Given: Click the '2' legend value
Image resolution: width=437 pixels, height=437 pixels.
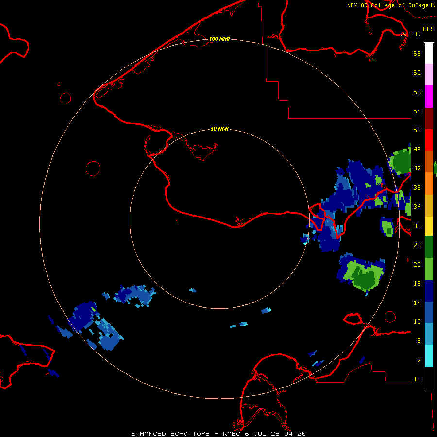Looking at the screenshot, I should (x=419, y=360).
